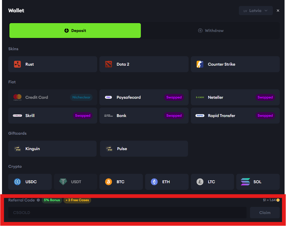Screen dimensions: 286x226
Task: Choose the Dota 2 logo
Action: pos(109,64)
